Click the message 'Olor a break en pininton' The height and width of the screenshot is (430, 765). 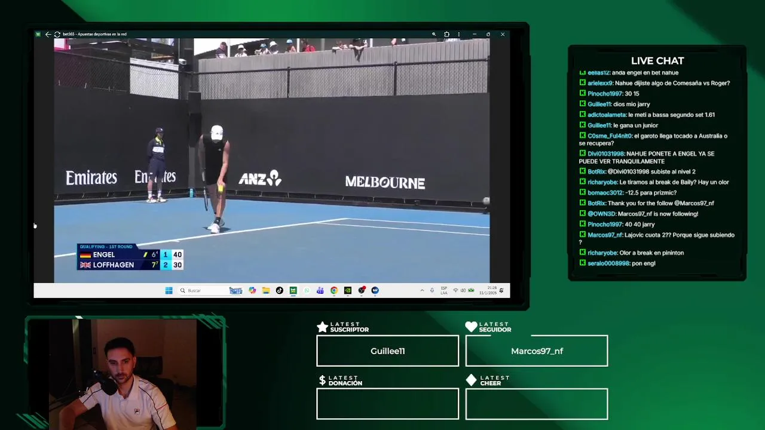(x=651, y=253)
